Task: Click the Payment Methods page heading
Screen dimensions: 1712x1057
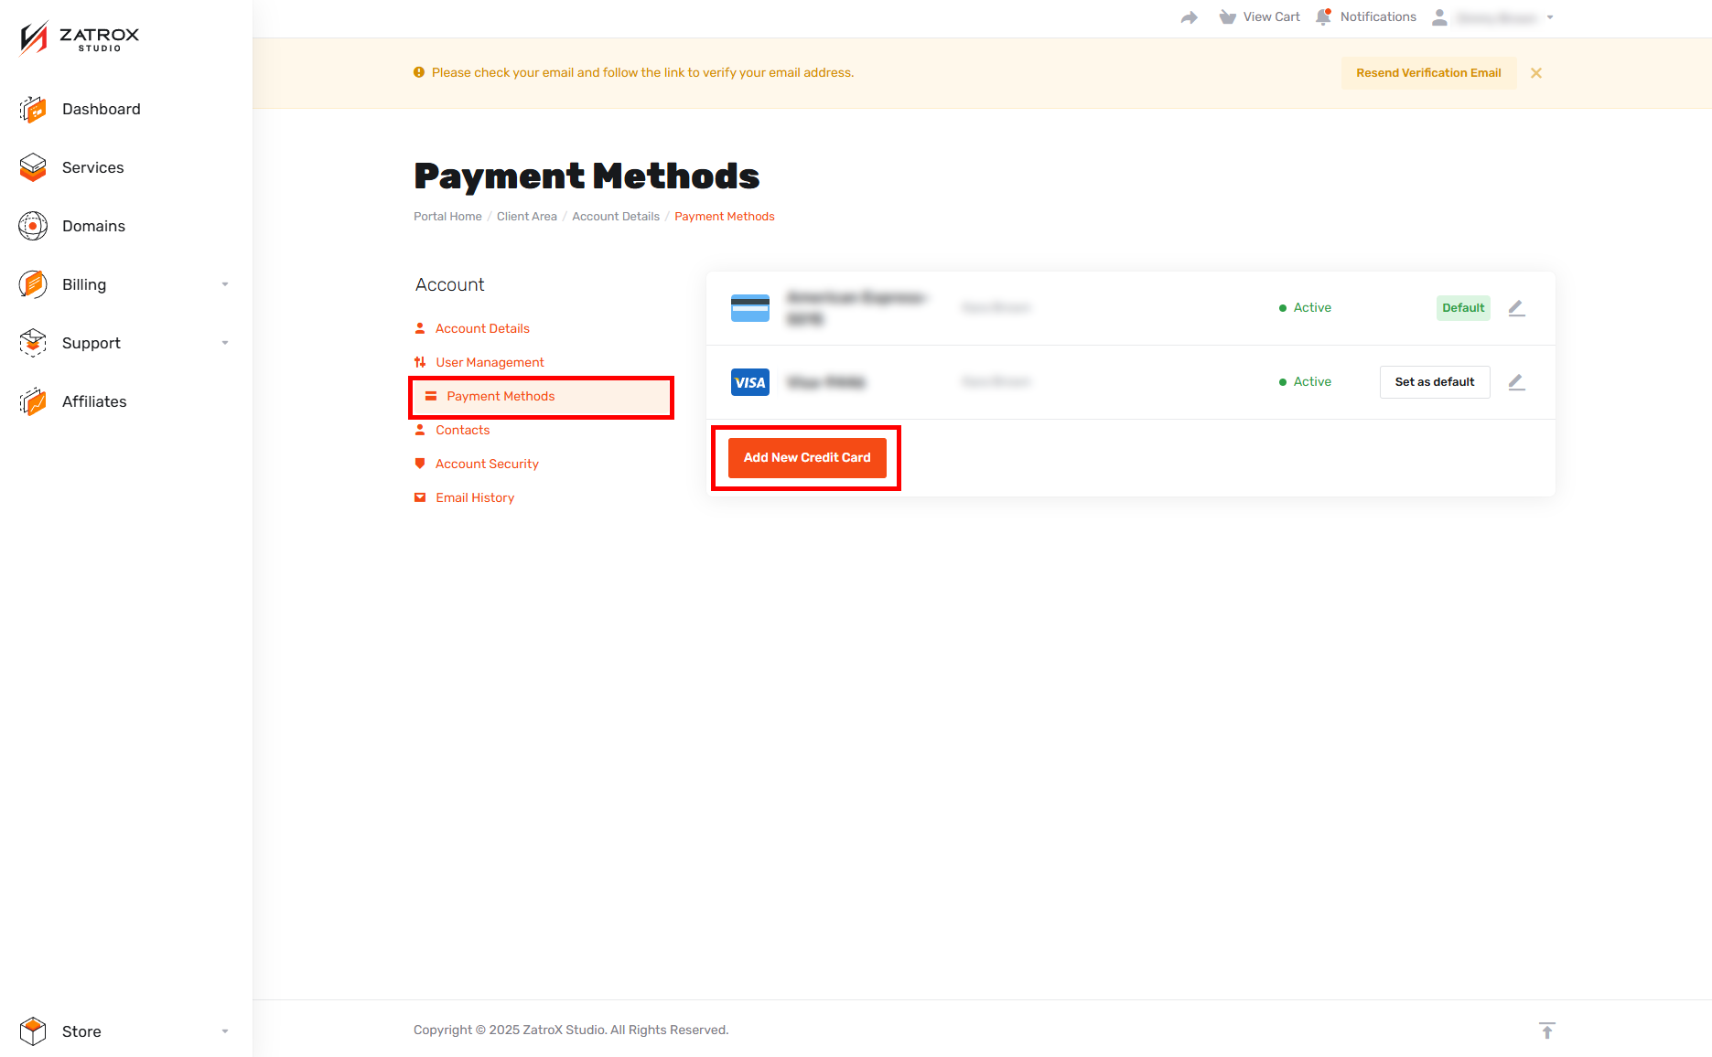Action: (587, 176)
